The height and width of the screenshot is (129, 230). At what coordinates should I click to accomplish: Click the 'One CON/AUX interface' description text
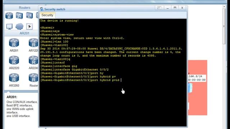click(22, 102)
